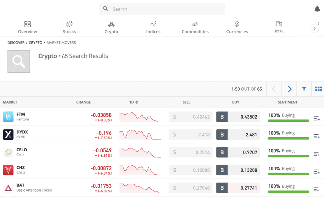The image size is (324, 198).
Task: Click FTM sentiment bar
Action: [288, 121]
